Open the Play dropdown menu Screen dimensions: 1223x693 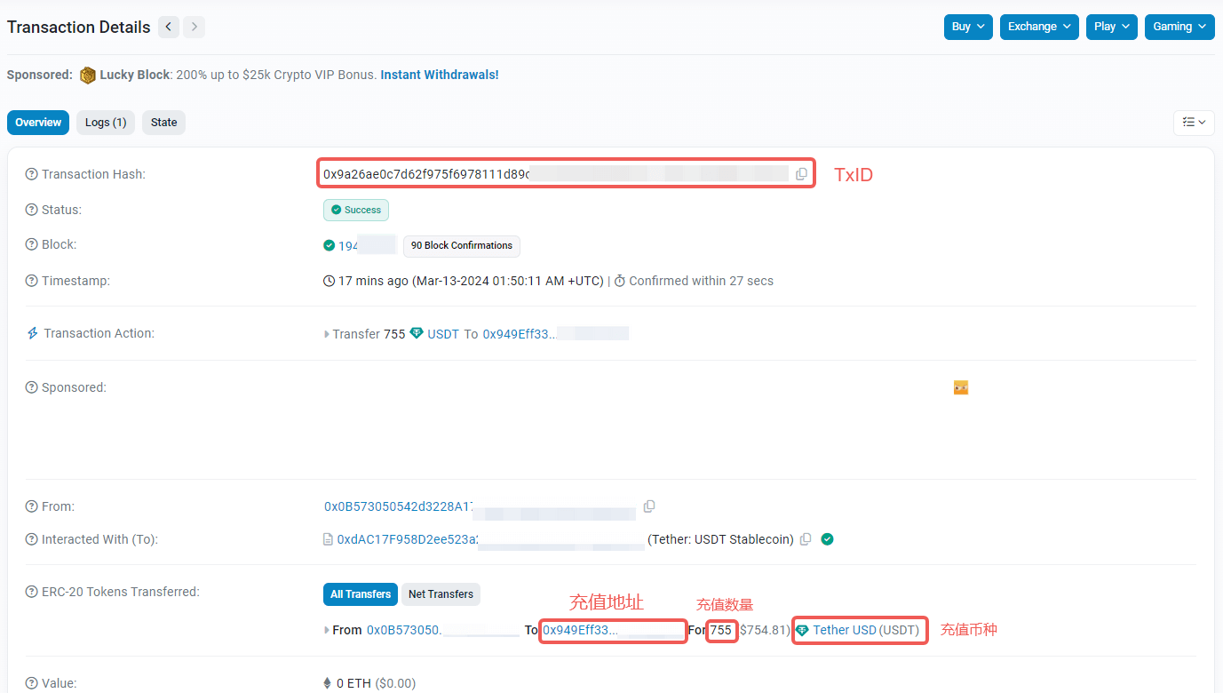click(1111, 27)
